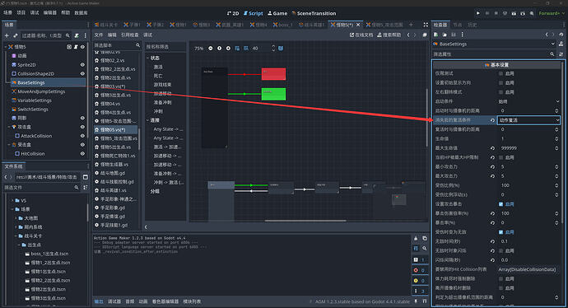
Task: Toggle warning messages filter in Output panel
Action: click(420, 281)
